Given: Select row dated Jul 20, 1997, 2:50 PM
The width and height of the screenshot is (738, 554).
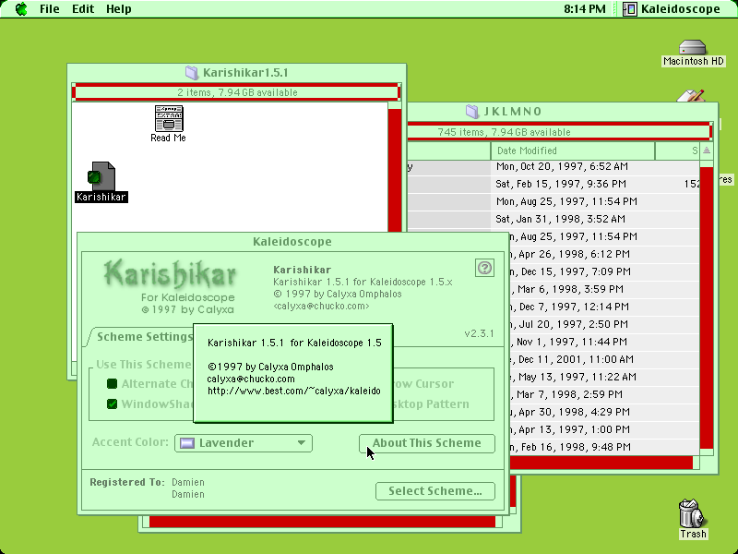Looking at the screenshot, I should coord(603,324).
